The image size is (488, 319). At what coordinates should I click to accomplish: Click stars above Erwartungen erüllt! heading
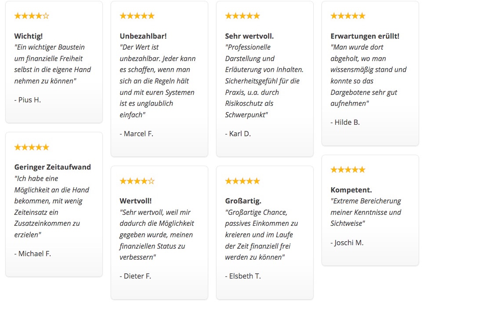[348, 16]
